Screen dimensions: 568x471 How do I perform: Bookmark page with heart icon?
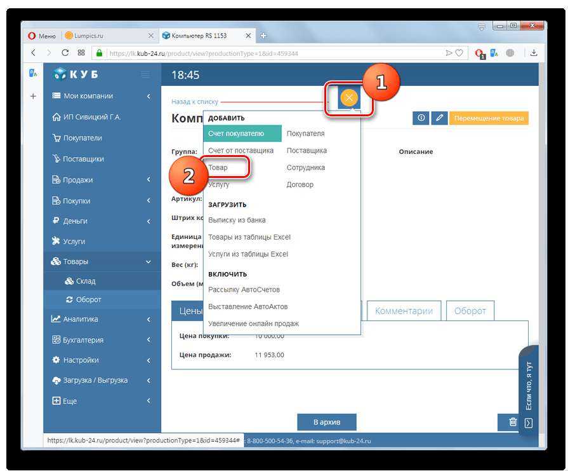tap(459, 53)
